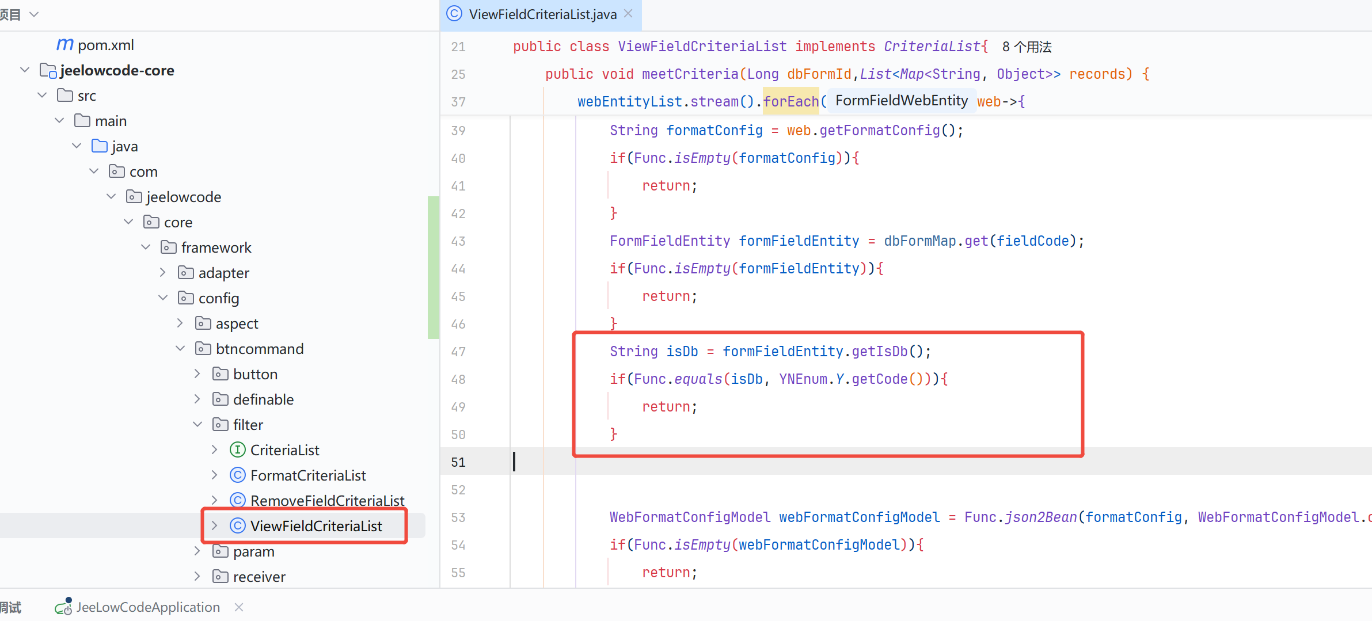
Task: Select the definable package in tree
Action: click(263, 399)
